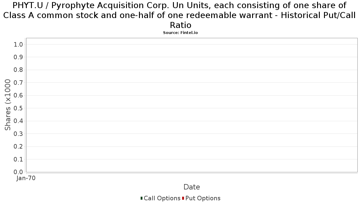Toggle the Call Options legend label
This screenshot has height=203, width=361.
tap(162, 198)
